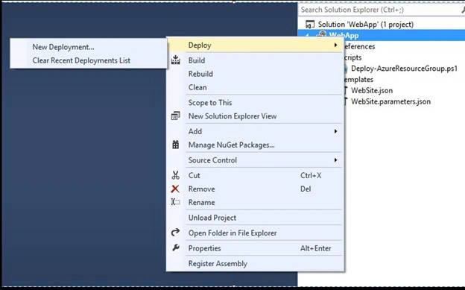Screen dimensions: 465x290
Task: Click the Open Folder arrow icon
Action: (x=176, y=232)
